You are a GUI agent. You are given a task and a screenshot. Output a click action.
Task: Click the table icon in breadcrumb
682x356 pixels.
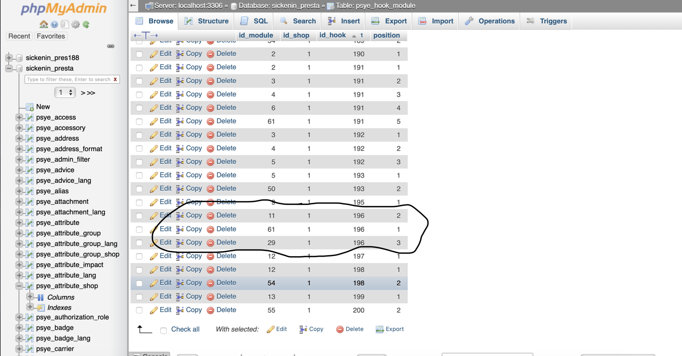(330, 6)
